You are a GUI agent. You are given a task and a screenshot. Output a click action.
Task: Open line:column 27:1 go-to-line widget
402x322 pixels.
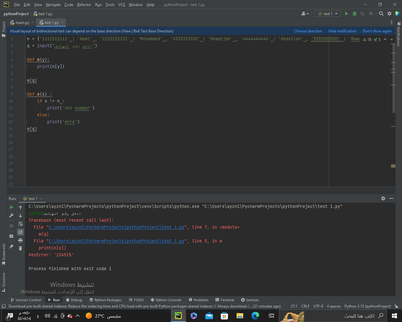pos(294,306)
